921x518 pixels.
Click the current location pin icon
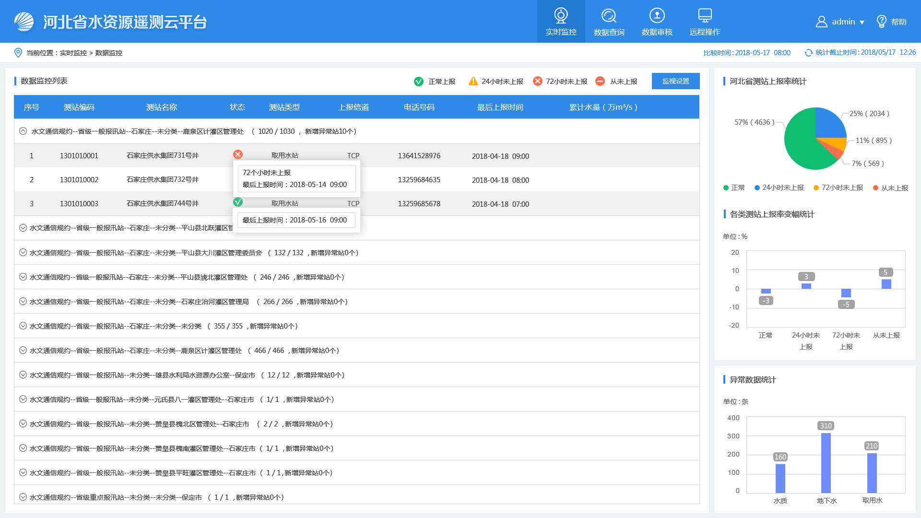tap(18, 53)
